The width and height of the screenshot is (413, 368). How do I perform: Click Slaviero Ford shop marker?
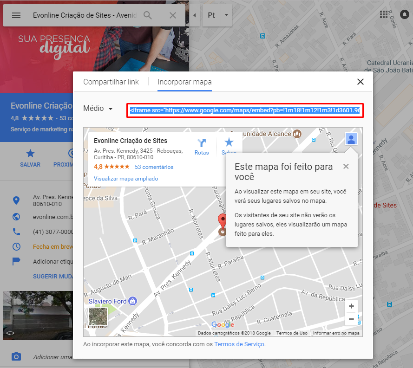tap(132, 301)
